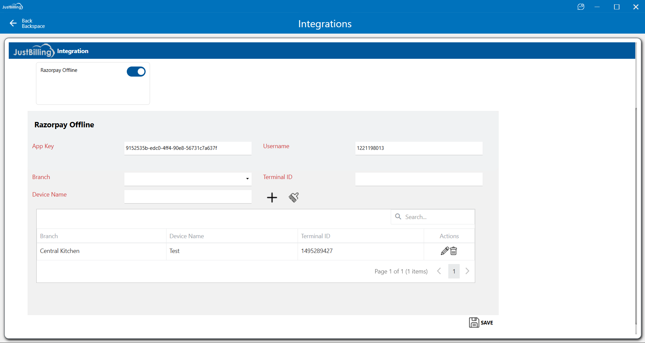The width and height of the screenshot is (645, 343).
Task: Clear fields using the brush icon
Action: [x=294, y=198]
